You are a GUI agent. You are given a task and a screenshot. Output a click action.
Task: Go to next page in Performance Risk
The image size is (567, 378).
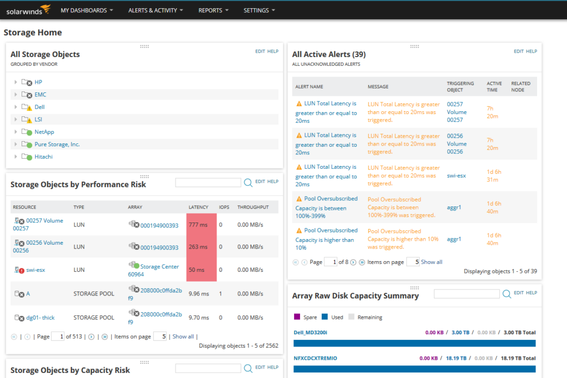(x=91, y=337)
